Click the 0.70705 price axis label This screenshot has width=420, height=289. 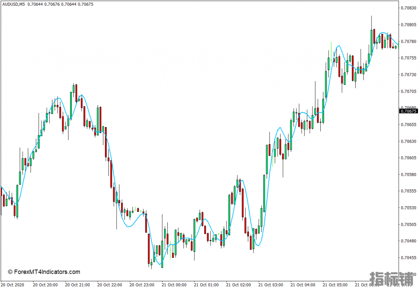click(409, 91)
